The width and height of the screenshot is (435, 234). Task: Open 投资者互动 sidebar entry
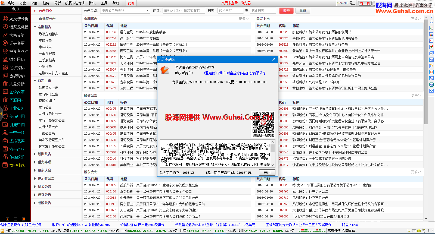(x=15, y=51)
